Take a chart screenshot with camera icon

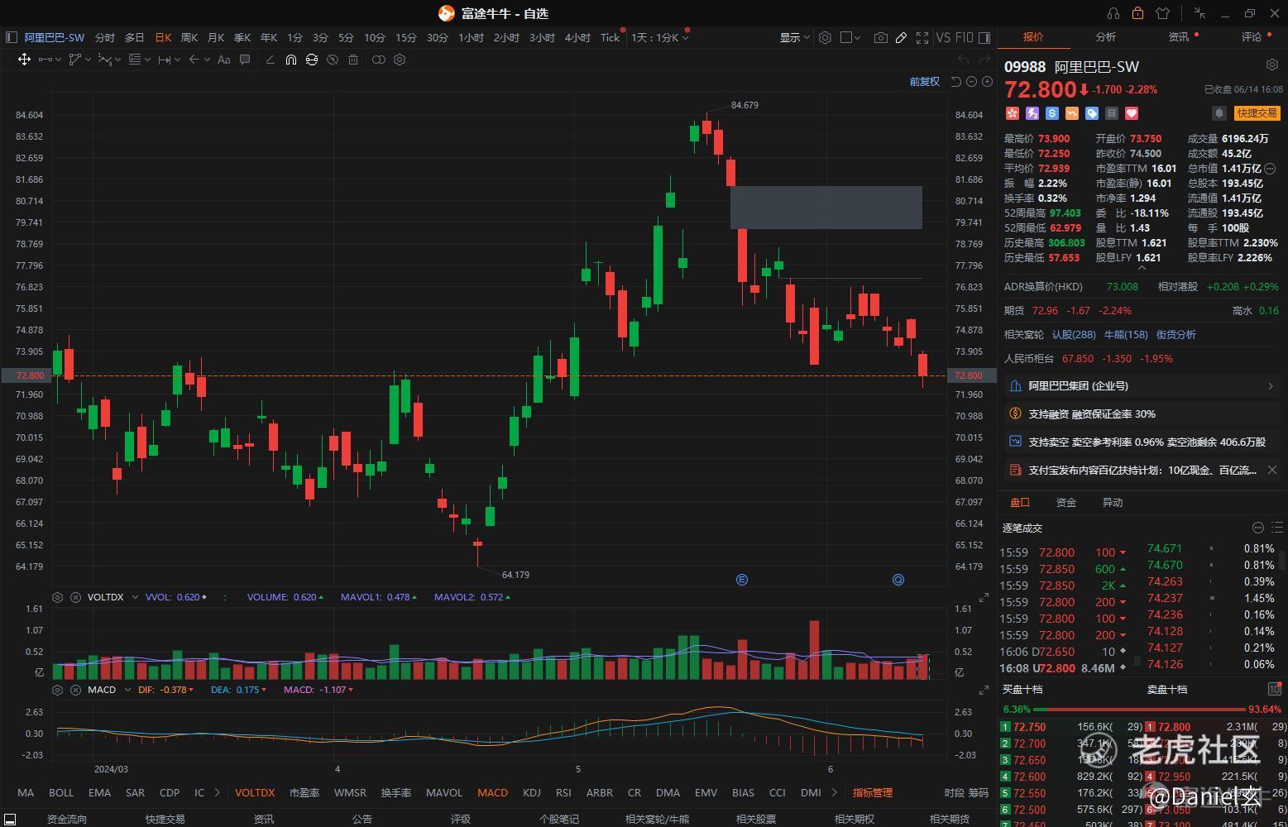(880, 37)
